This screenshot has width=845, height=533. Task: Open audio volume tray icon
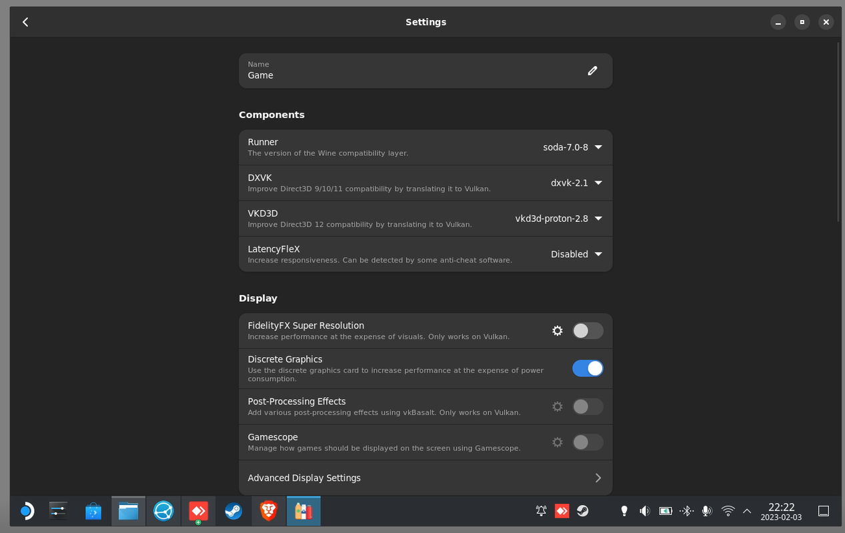pyautogui.click(x=644, y=511)
